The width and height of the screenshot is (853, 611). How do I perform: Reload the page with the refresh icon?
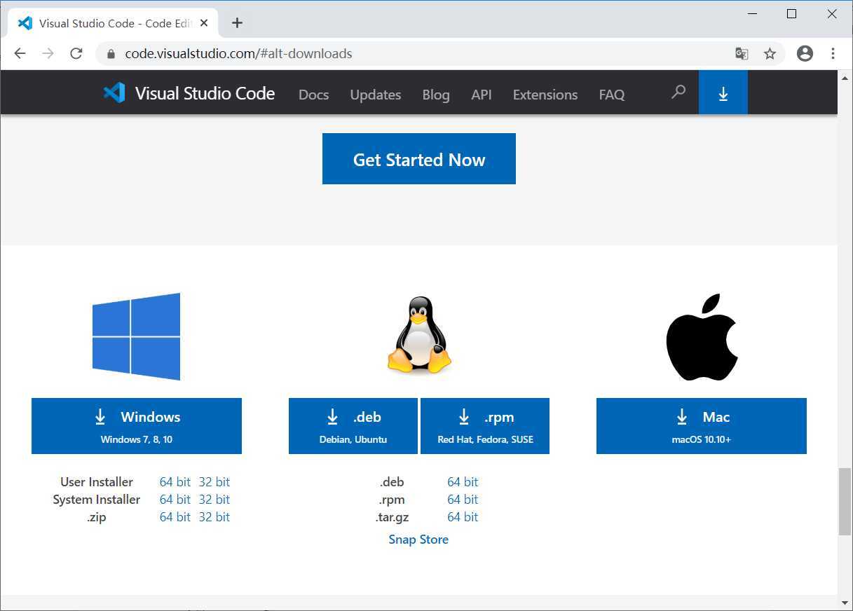click(76, 53)
